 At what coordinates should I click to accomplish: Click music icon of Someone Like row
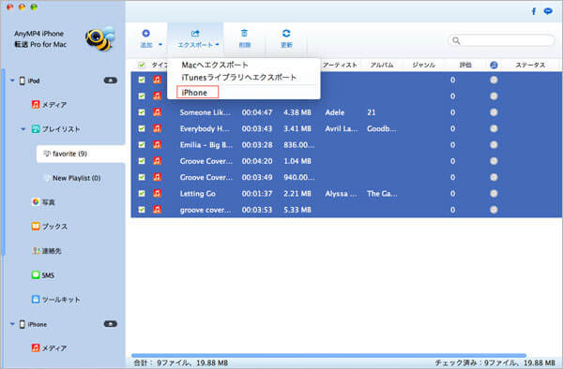pyautogui.click(x=157, y=112)
